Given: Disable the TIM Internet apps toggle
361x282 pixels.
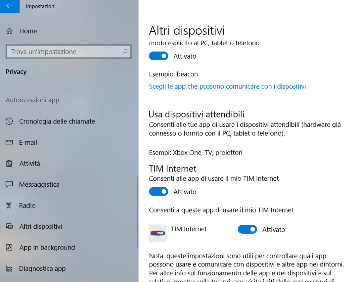Looking at the screenshot, I should coord(159,192).
